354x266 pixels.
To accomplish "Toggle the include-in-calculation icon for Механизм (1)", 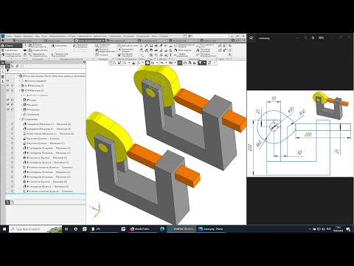I will [x=13, y=86].
